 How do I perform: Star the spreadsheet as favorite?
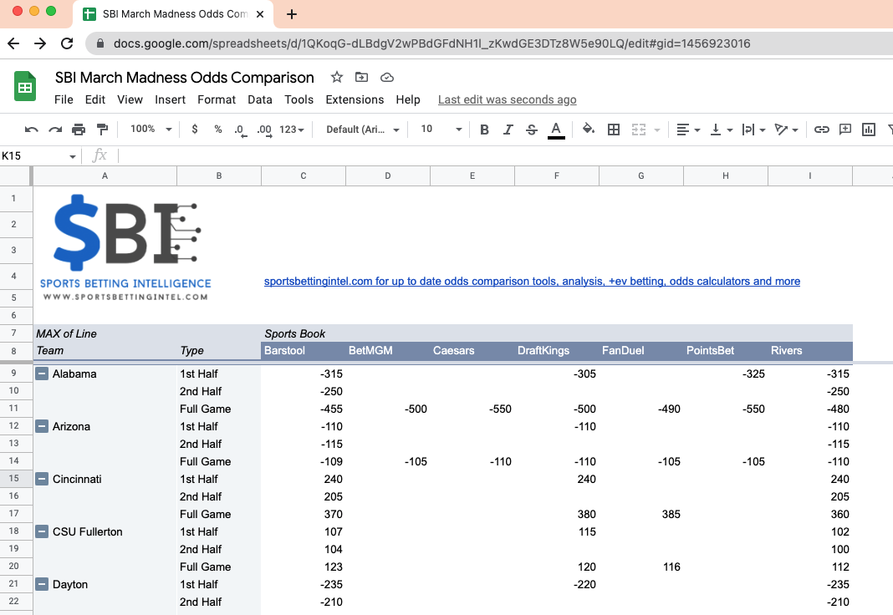(x=336, y=77)
